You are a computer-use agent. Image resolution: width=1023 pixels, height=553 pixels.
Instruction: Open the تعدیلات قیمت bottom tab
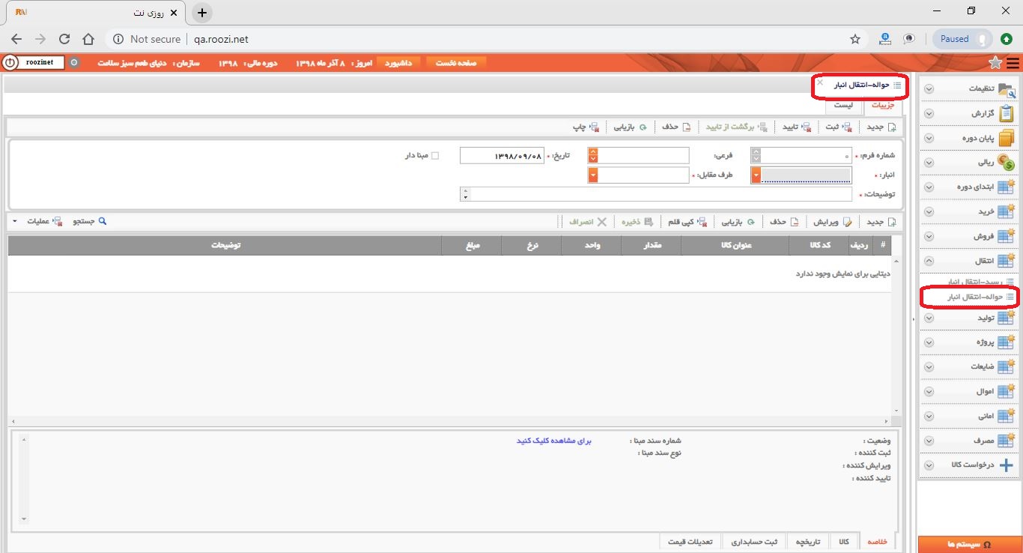[x=691, y=542]
